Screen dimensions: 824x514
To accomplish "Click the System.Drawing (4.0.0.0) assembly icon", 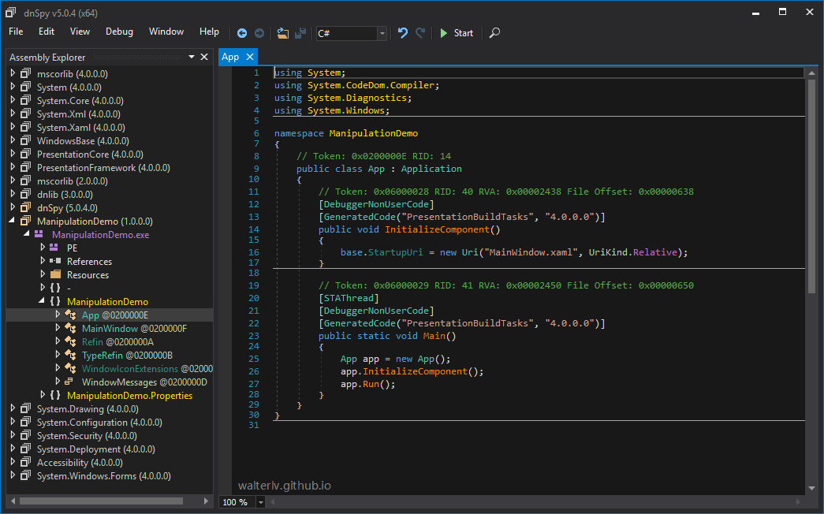I will click(x=25, y=408).
